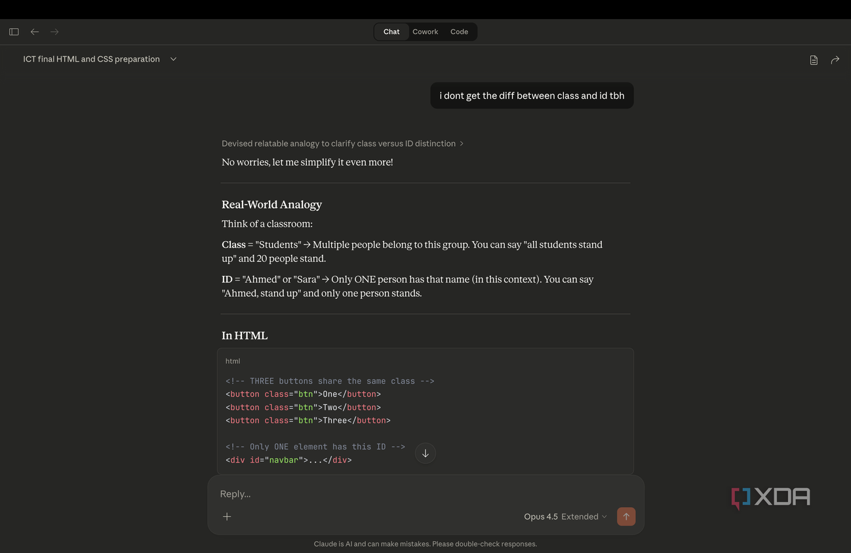Switch to the Cowork tab
Image resolution: width=851 pixels, height=553 pixels.
(425, 31)
